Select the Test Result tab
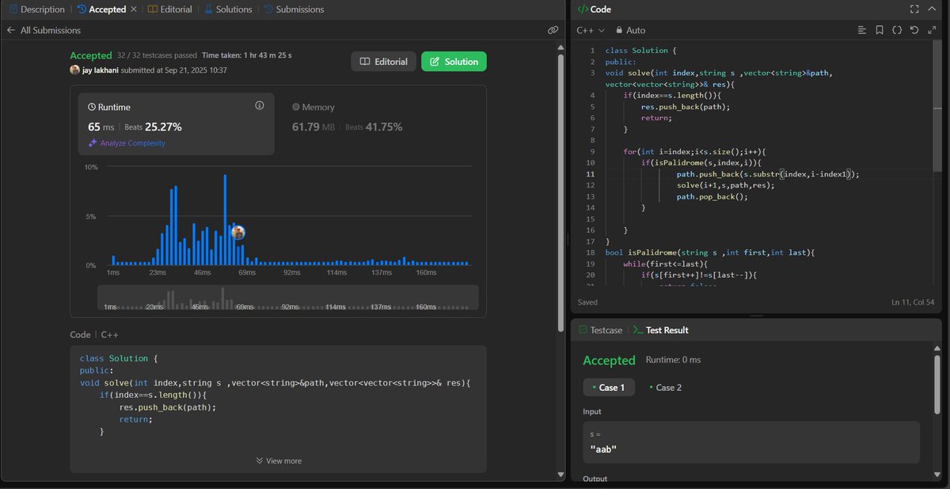Viewport: 950px width, 489px height. [x=661, y=330]
